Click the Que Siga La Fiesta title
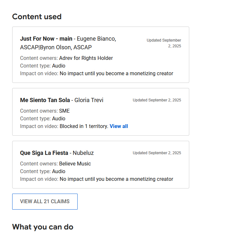This screenshot has width=238, height=232. (x=44, y=153)
